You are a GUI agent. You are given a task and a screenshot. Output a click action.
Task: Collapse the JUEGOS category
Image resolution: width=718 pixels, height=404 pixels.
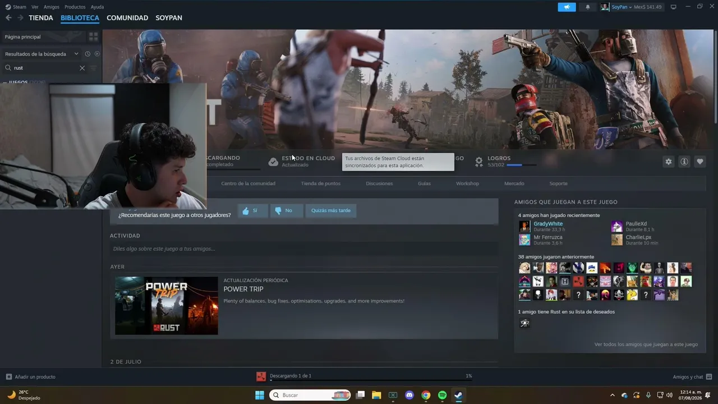pyautogui.click(x=5, y=82)
